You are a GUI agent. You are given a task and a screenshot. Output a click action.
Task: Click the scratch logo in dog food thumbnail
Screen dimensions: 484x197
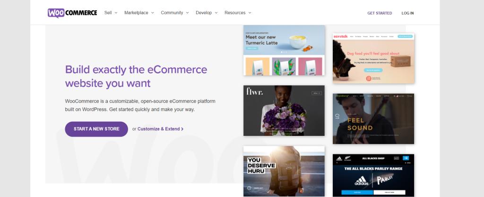pos(340,36)
